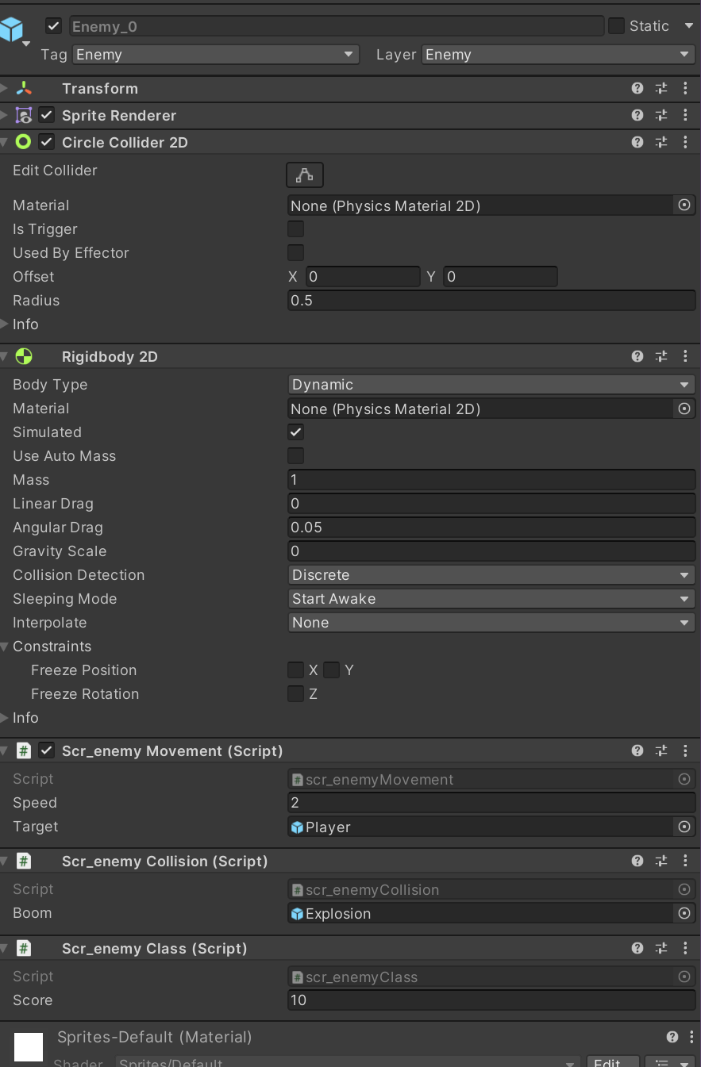Open the Collision Detection dropdown
The image size is (701, 1067).
491,575
